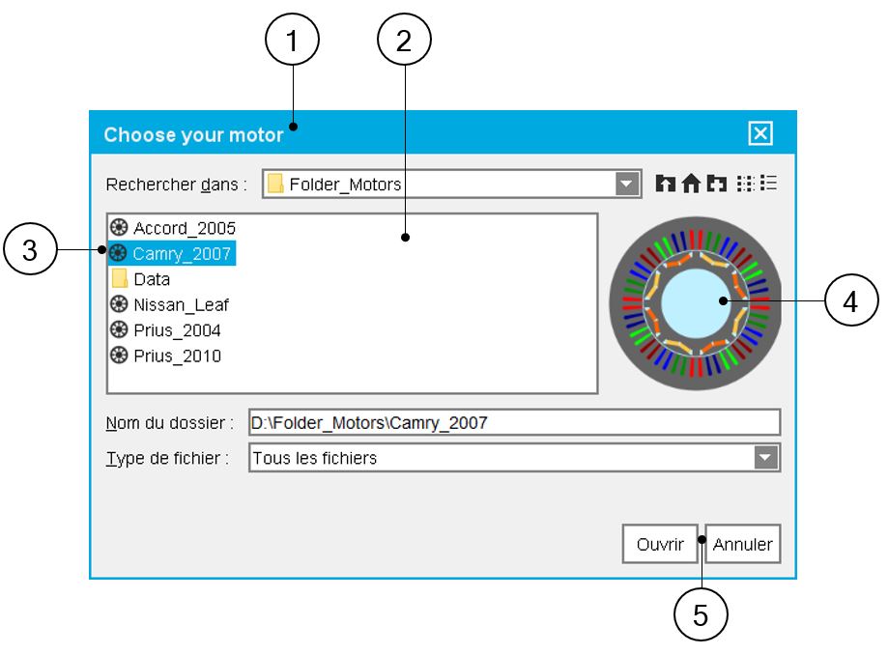The height and width of the screenshot is (655, 888).
Task: Choose the Nissan_Leaf motor
Action: point(181,305)
